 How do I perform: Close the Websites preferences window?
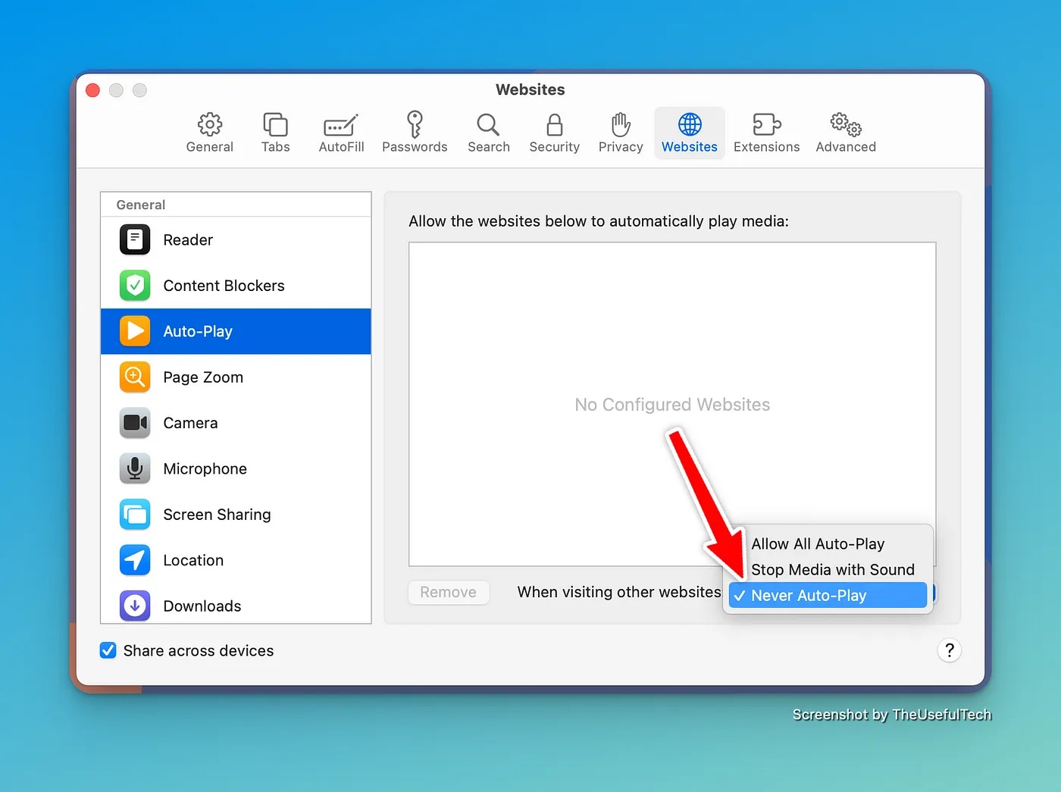[93, 90]
